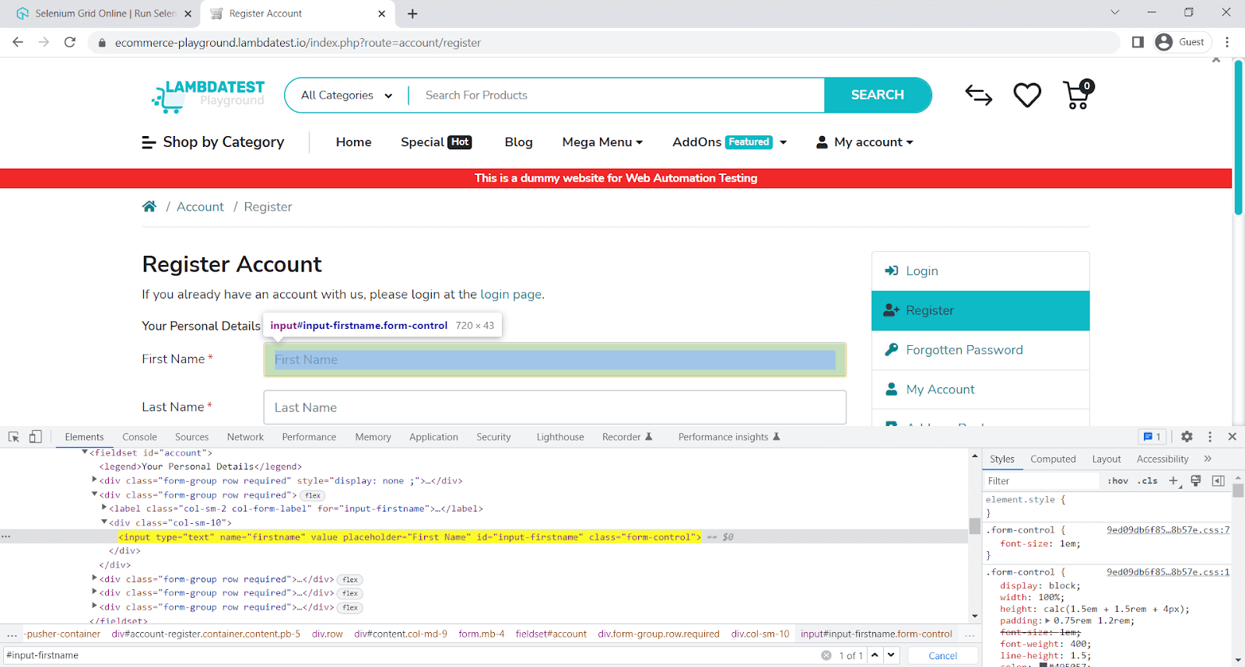Open the My account dropdown
This screenshot has width=1245, height=667.
864,141
